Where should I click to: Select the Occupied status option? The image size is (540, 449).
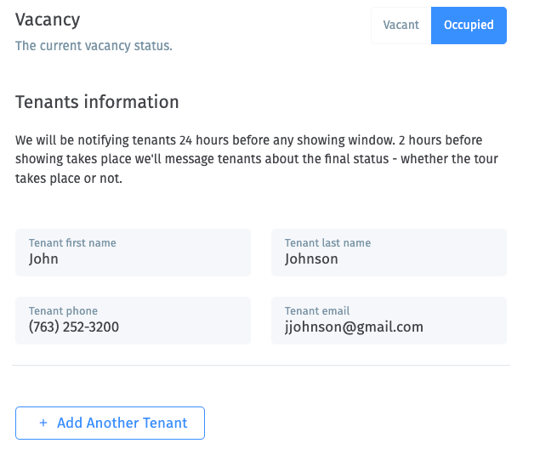(x=469, y=26)
